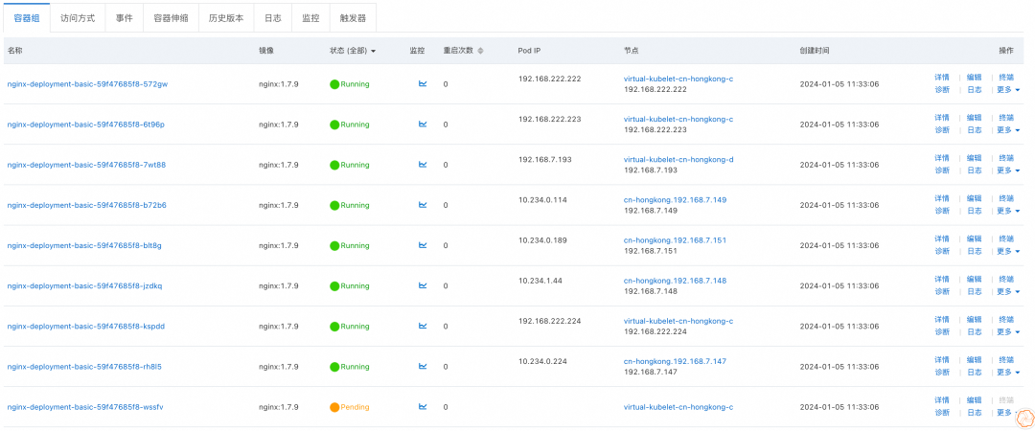
Task: Open node link virtual-kubelet-cn-hongkong-d
Action: pyautogui.click(x=678, y=159)
